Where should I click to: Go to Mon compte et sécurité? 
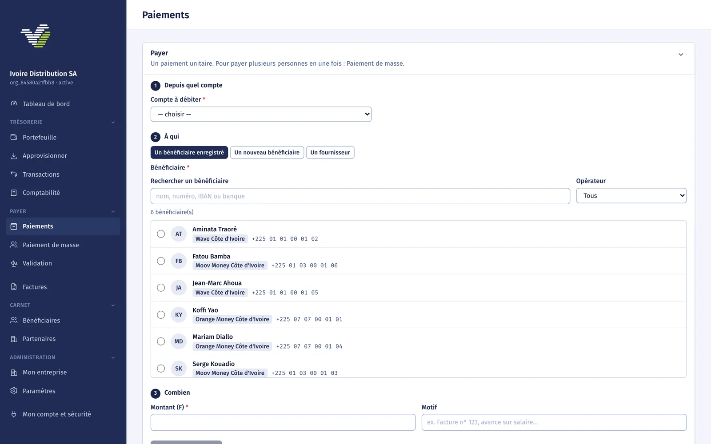point(63,414)
